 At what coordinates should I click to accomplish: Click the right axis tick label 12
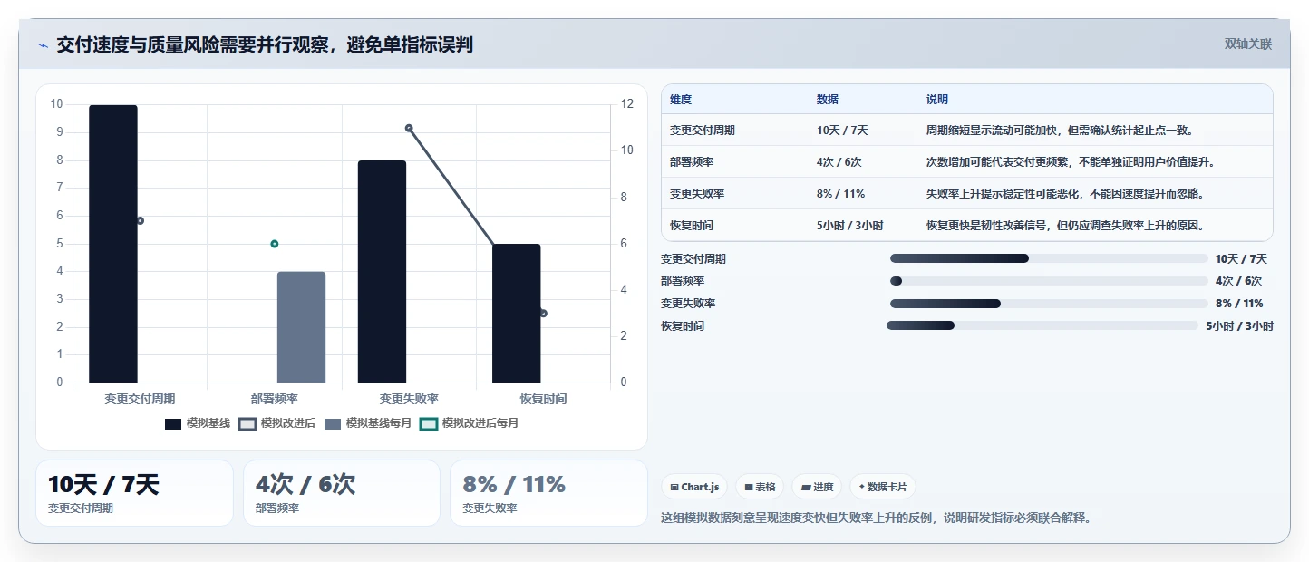[626, 104]
